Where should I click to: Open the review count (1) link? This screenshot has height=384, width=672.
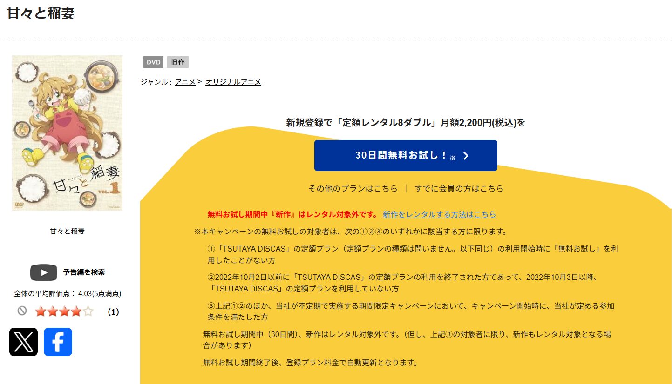coord(113,312)
